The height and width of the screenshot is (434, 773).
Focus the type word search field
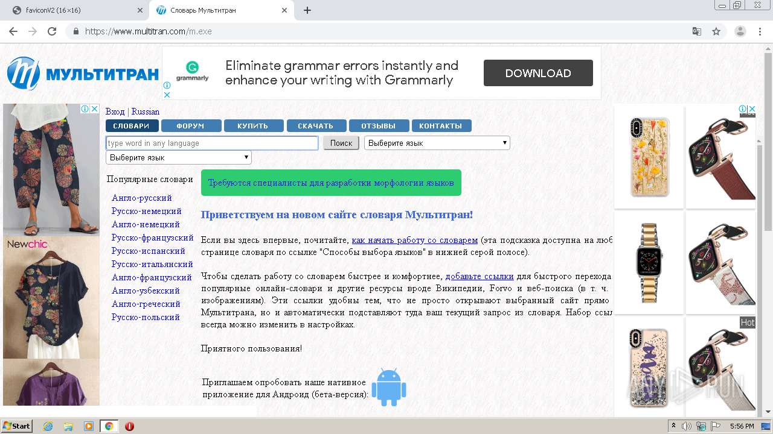(x=212, y=143)
